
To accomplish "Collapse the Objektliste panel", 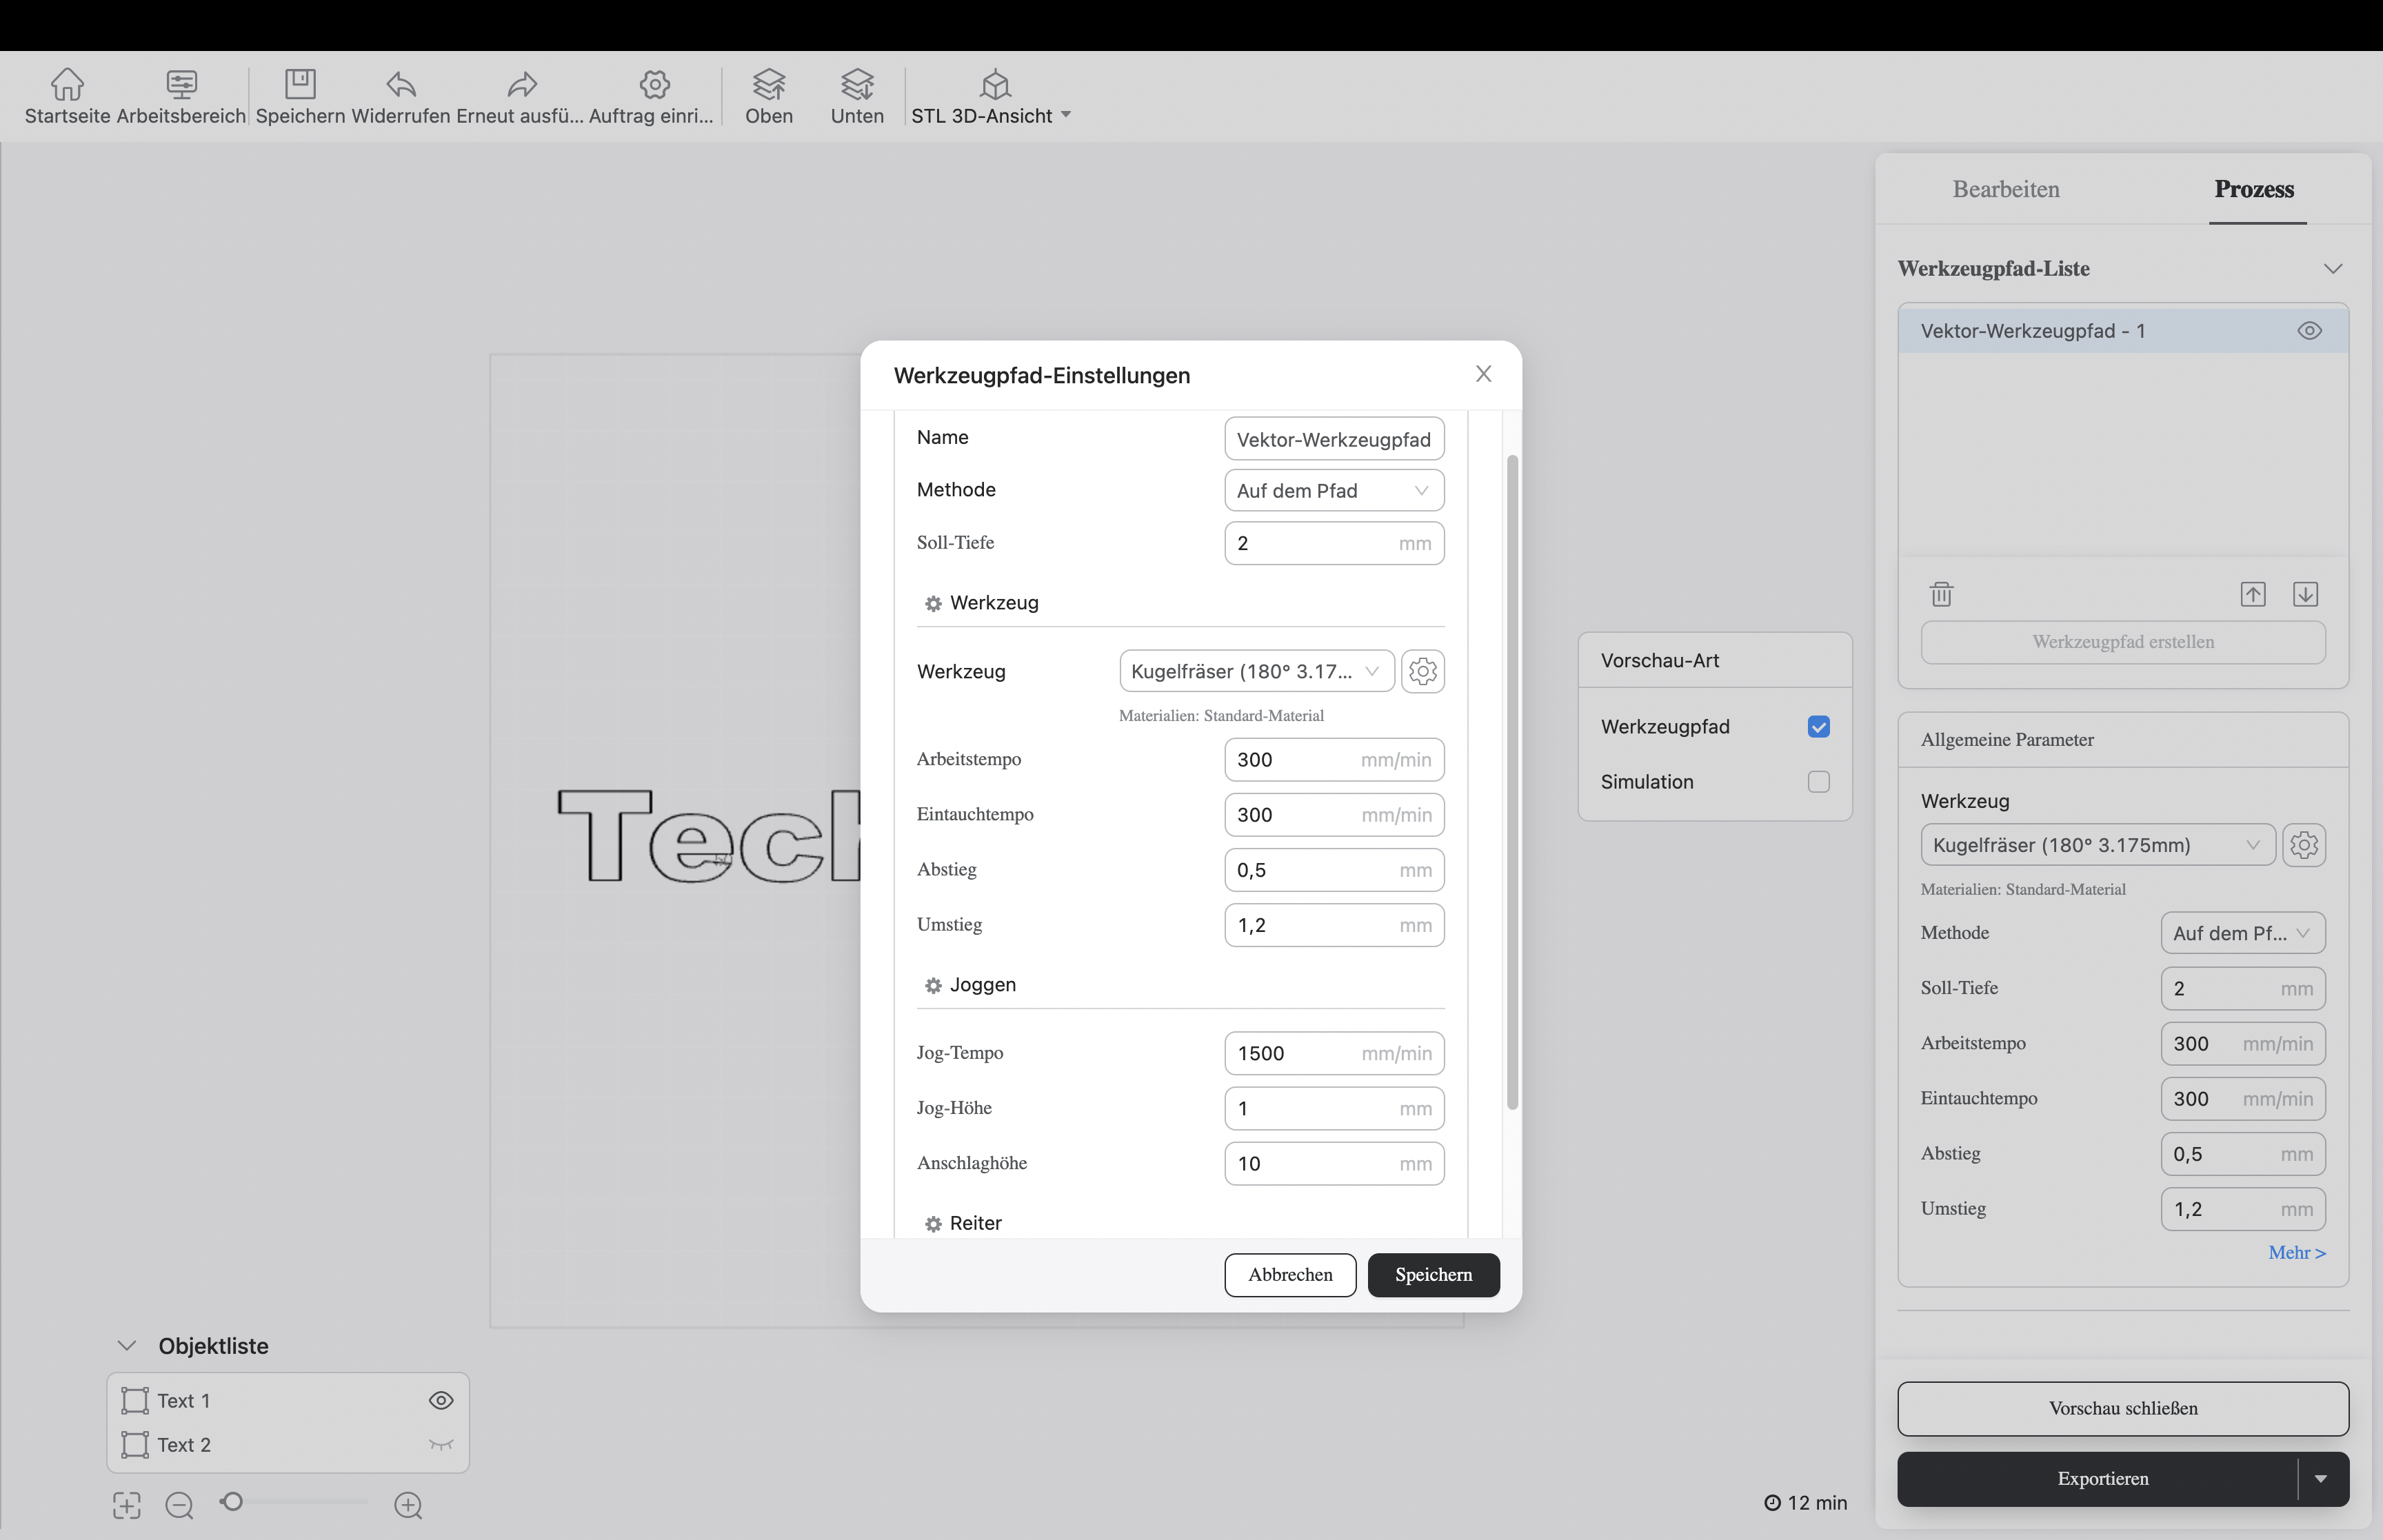I will pos(127,1346).
